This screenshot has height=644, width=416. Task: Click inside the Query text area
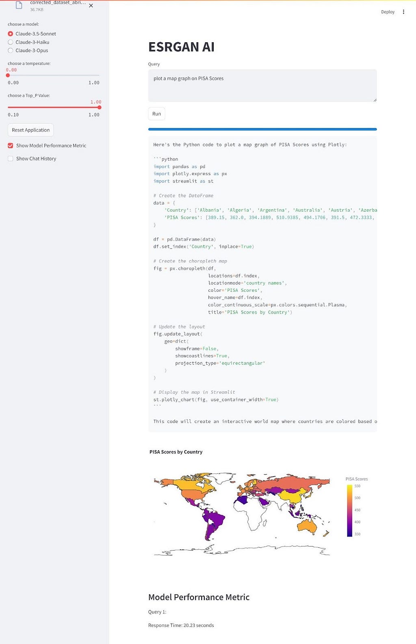262,85
